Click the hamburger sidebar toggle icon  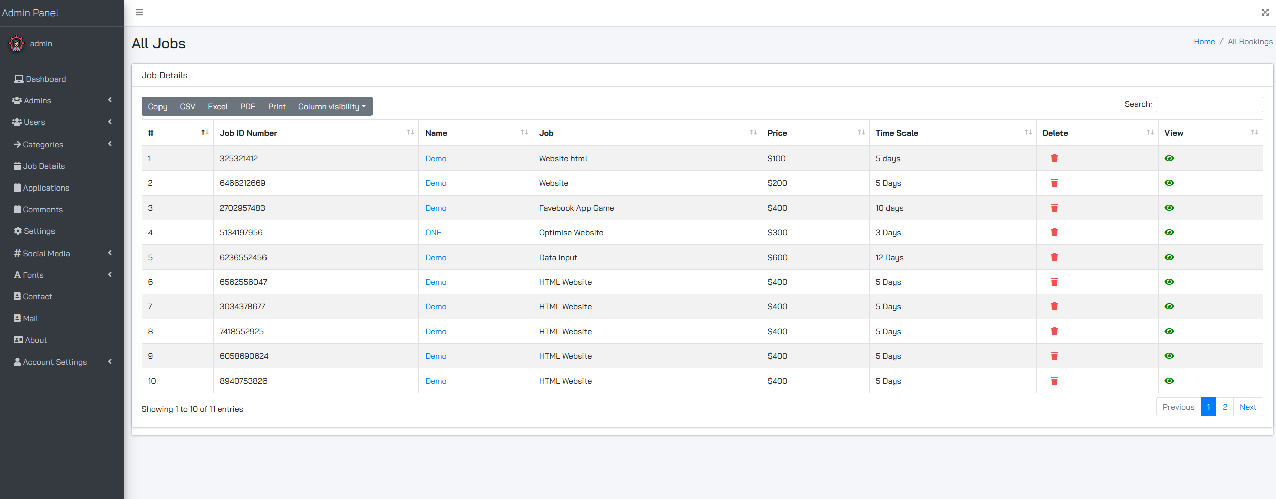pos(139,12)
